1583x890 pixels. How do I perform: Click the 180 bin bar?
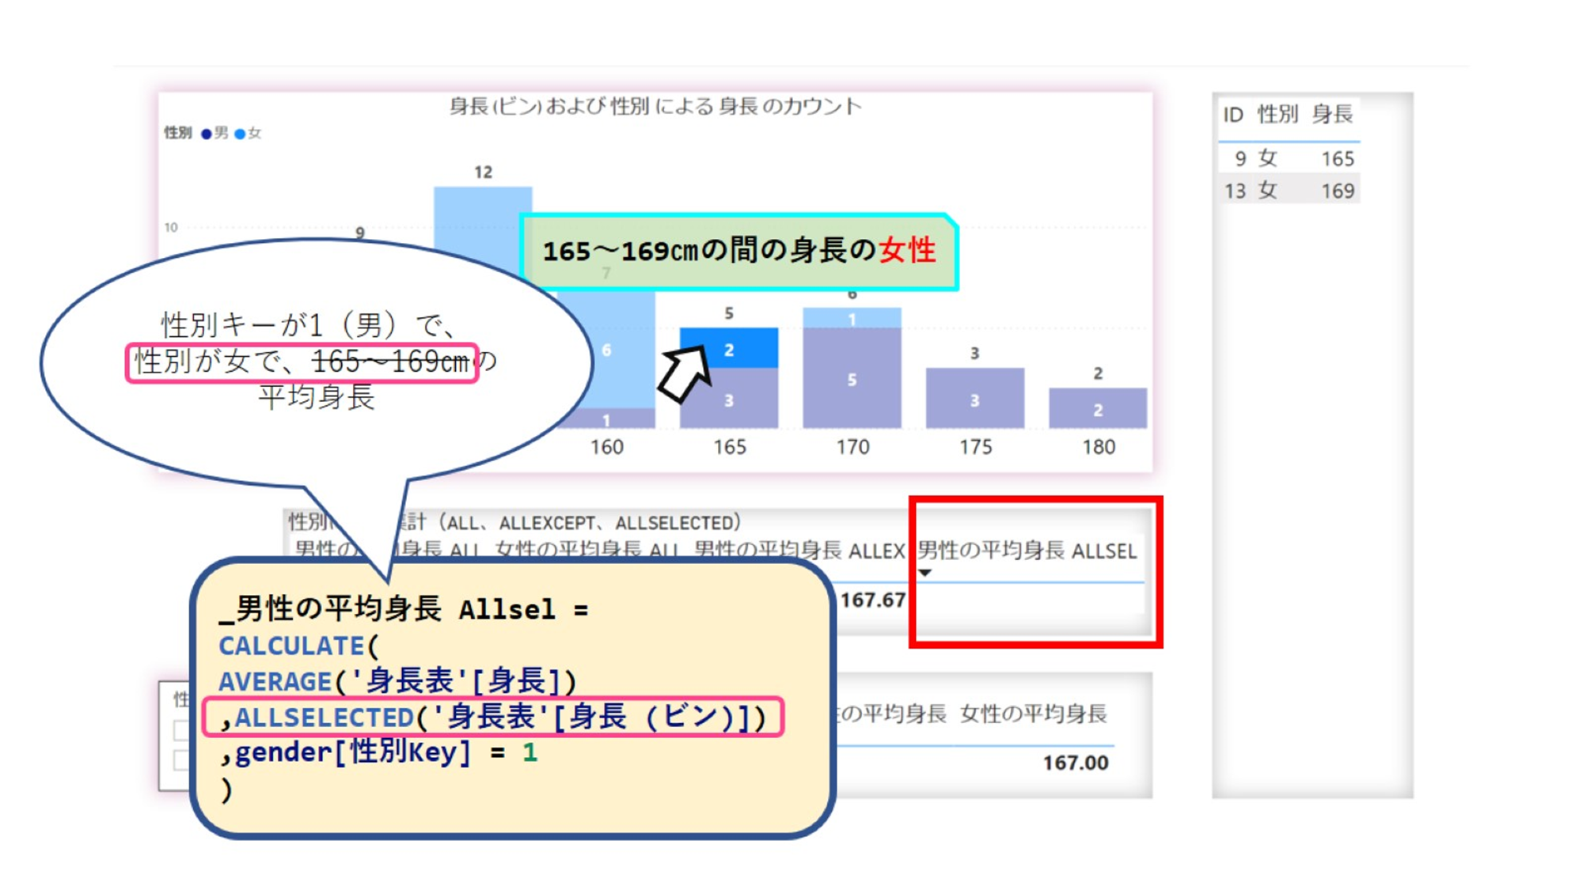pos(1097,409)
